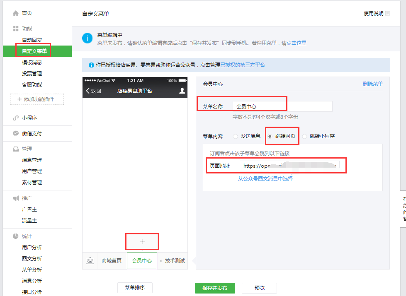The height and width of the screenshot is (296, 406).
Task: Select the 发送消息 radio button
Action: 234,136
